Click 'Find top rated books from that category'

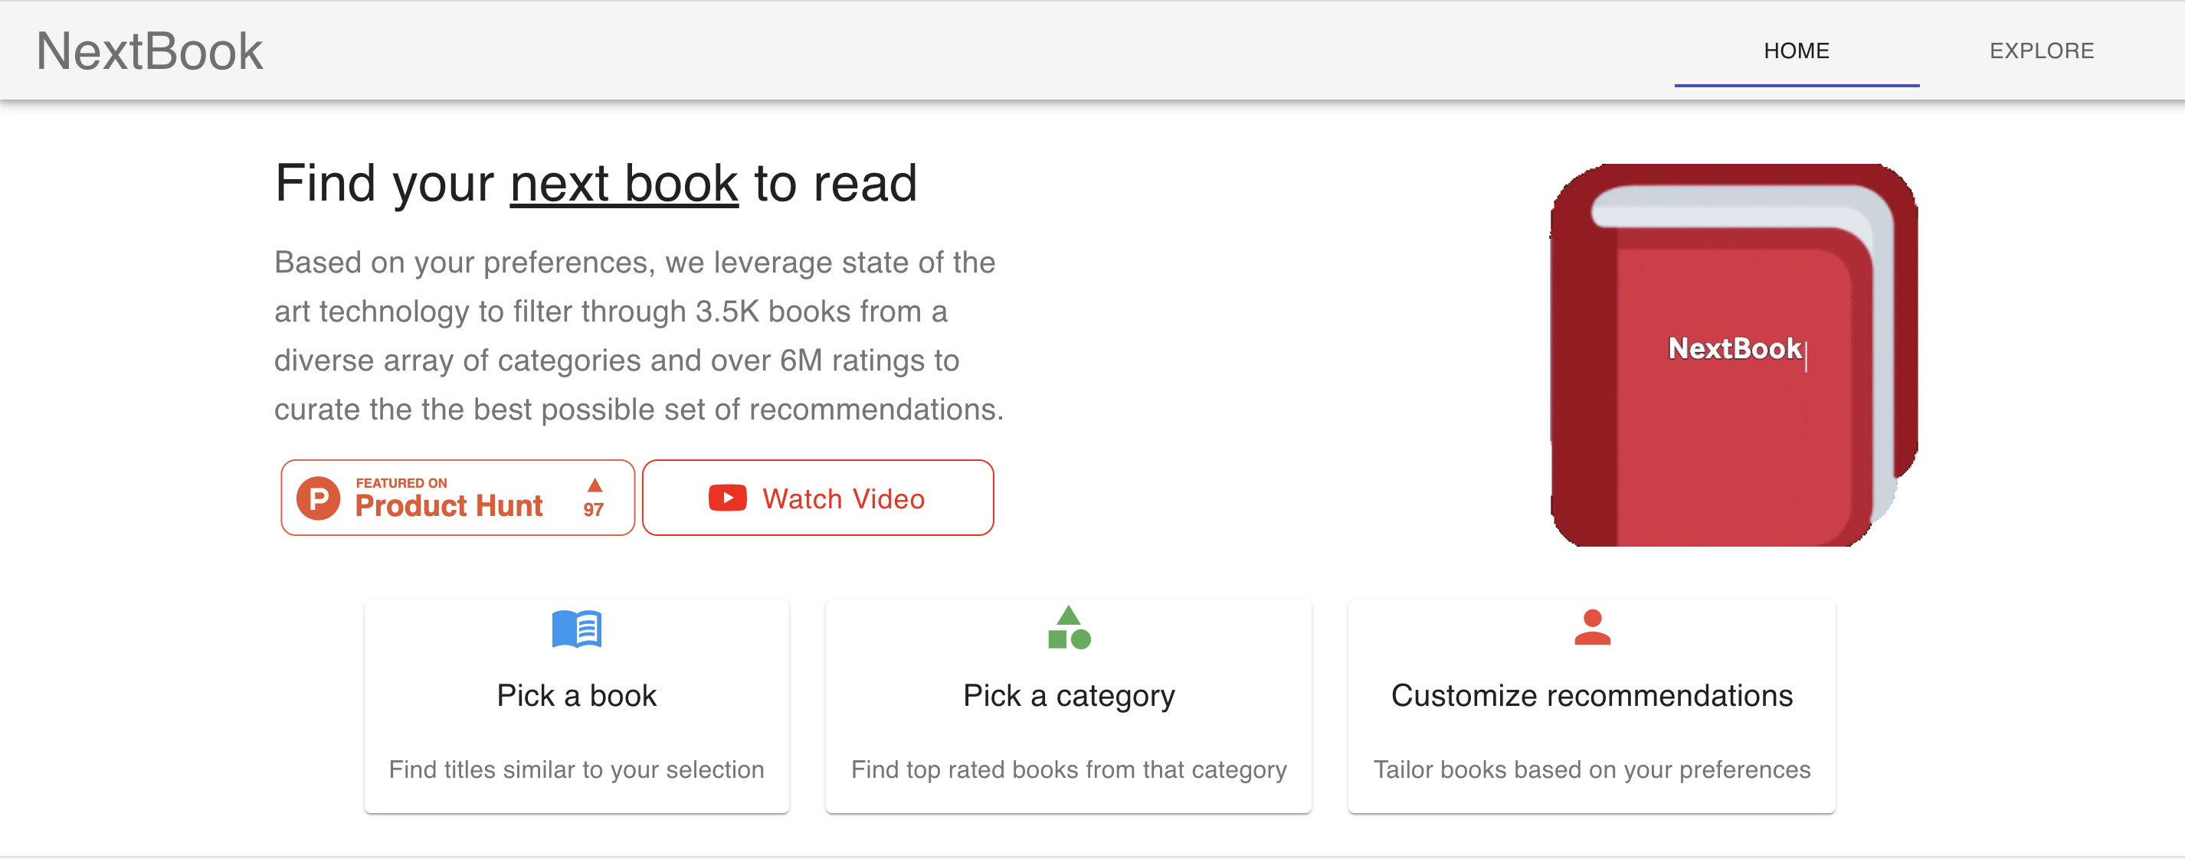(1069, 769)
